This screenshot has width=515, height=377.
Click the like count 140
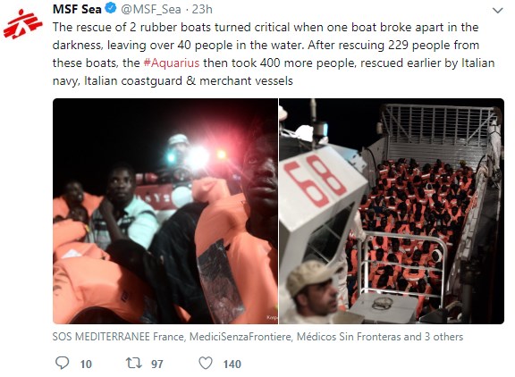pyautogui.click(x=232, y=364)
